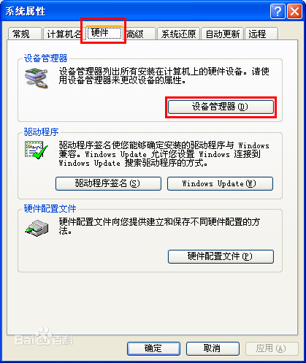
Task: Click the Windows Update(W) button
Action: [220, 183]
